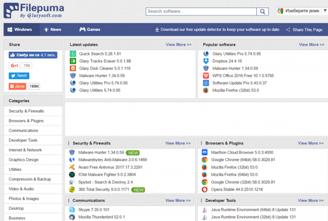Open Dropbox 24.4.16 link
Screen dimensions: 328x221
[x=227, y=61]
